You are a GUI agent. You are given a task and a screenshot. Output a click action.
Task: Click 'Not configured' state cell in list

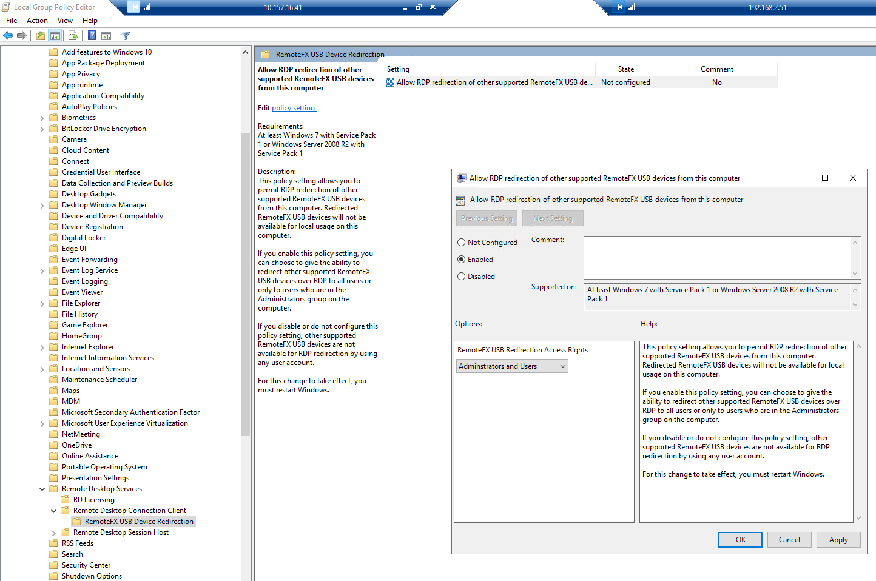coord(625,82)
